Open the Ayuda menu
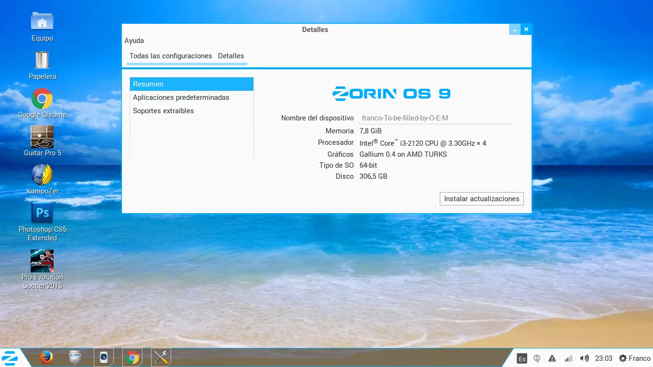653x367 pixels. coord(134,41)
